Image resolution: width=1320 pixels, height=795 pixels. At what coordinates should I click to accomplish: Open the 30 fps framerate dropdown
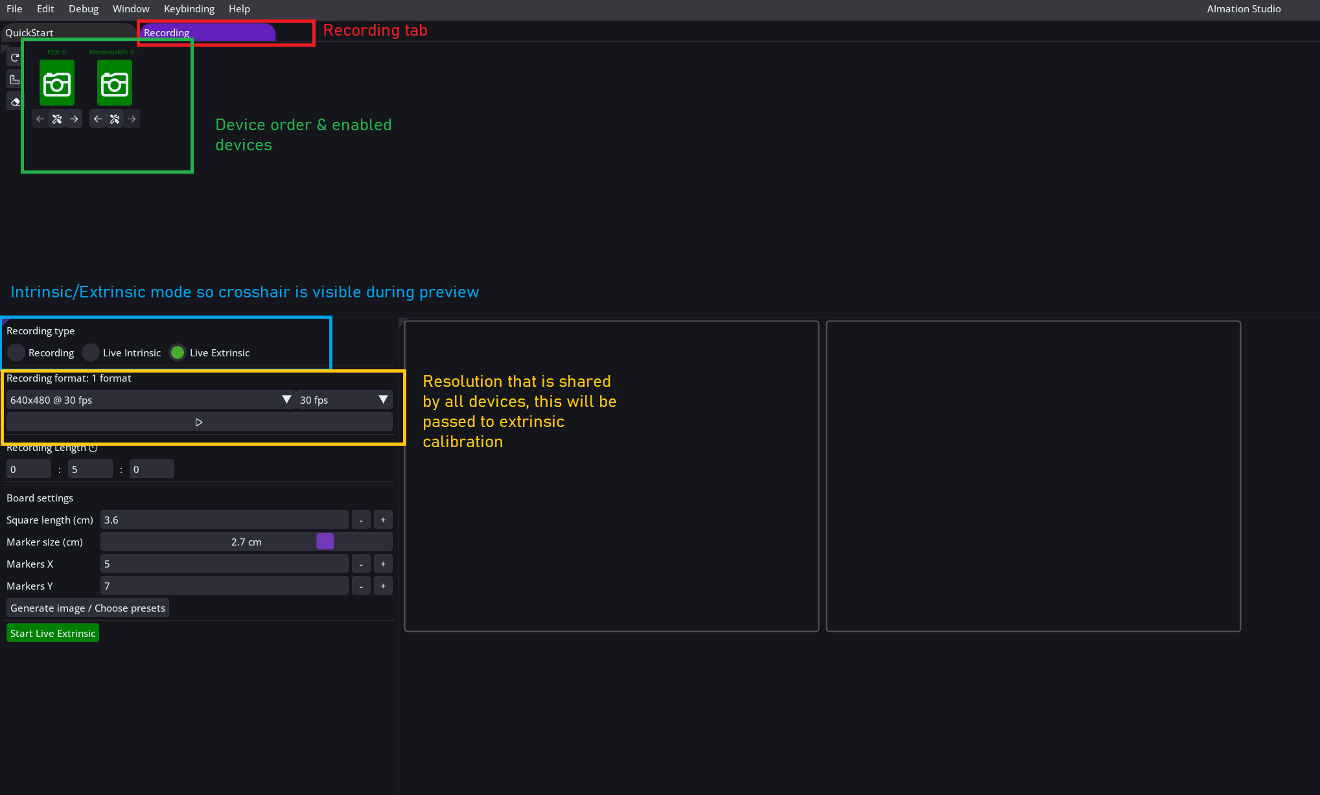click(x=344, y=400)
